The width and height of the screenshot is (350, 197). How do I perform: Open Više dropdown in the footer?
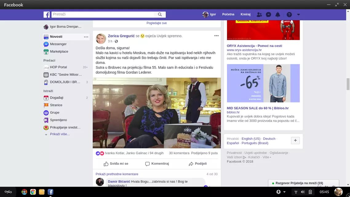(x=266, y=157)
